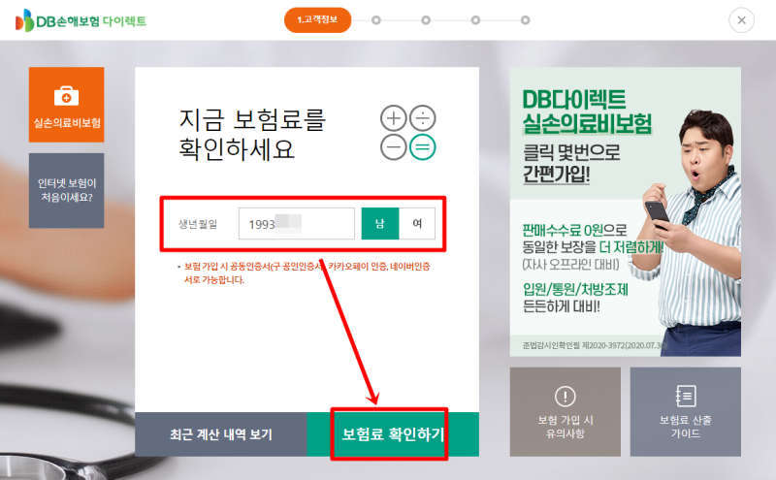The height and width of the screenshot is (480, 776).
Task: Open the DB다이렉트 실손의료비보험 banner
Action: point(625,211)
